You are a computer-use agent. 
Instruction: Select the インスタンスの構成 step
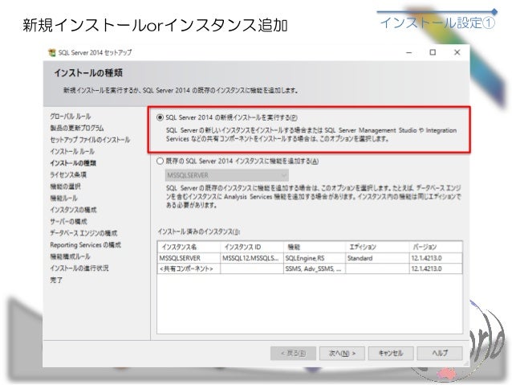73,210
